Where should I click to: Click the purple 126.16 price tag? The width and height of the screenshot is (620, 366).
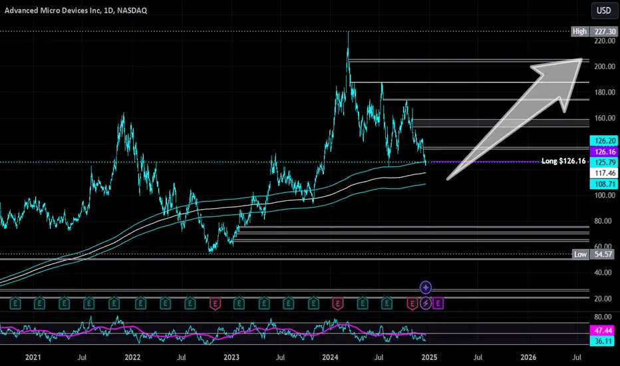603,152
